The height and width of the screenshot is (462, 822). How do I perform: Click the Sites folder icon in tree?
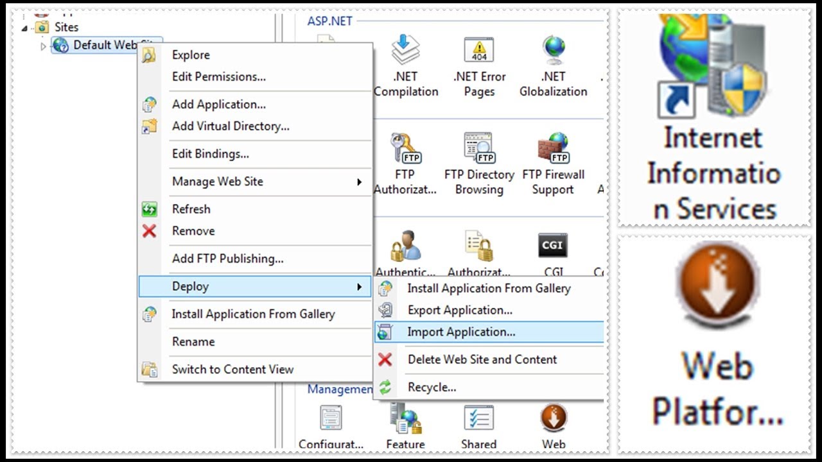[42, 27]
